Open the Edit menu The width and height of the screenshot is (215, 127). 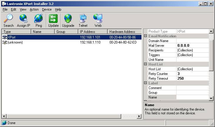pyautogui.click(x=14, y=9)
